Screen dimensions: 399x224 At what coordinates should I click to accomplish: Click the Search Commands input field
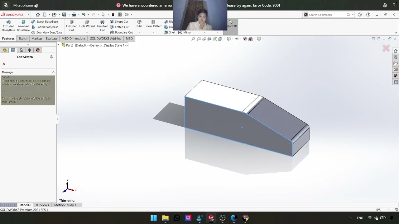(327, 15)
